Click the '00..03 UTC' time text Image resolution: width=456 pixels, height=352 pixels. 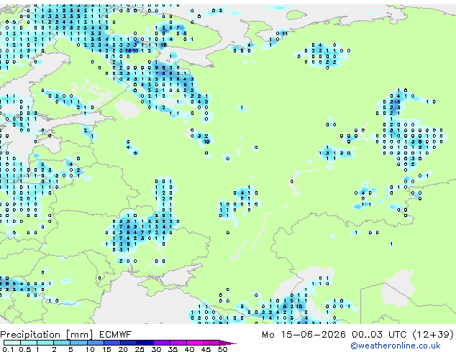click(x=378, y=335)
